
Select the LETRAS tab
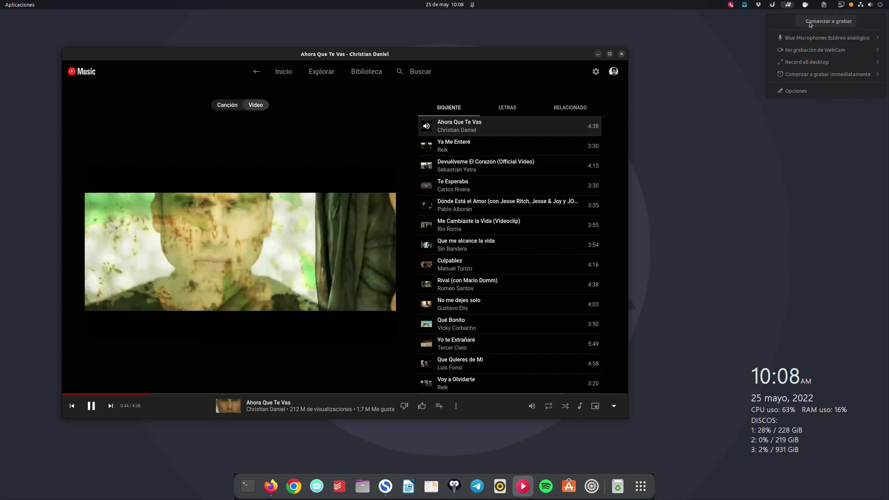pyautogui.click(x=507, y=108)
